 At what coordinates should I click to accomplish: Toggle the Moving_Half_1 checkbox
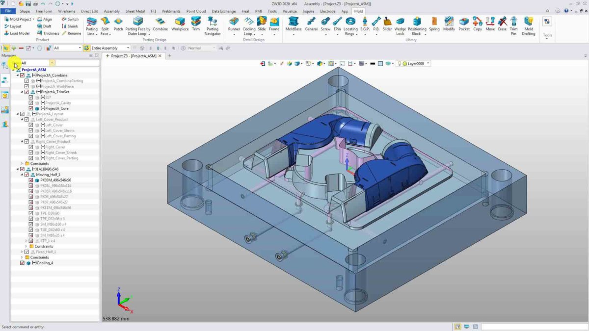pyautogui.click(x=26, y=174)
